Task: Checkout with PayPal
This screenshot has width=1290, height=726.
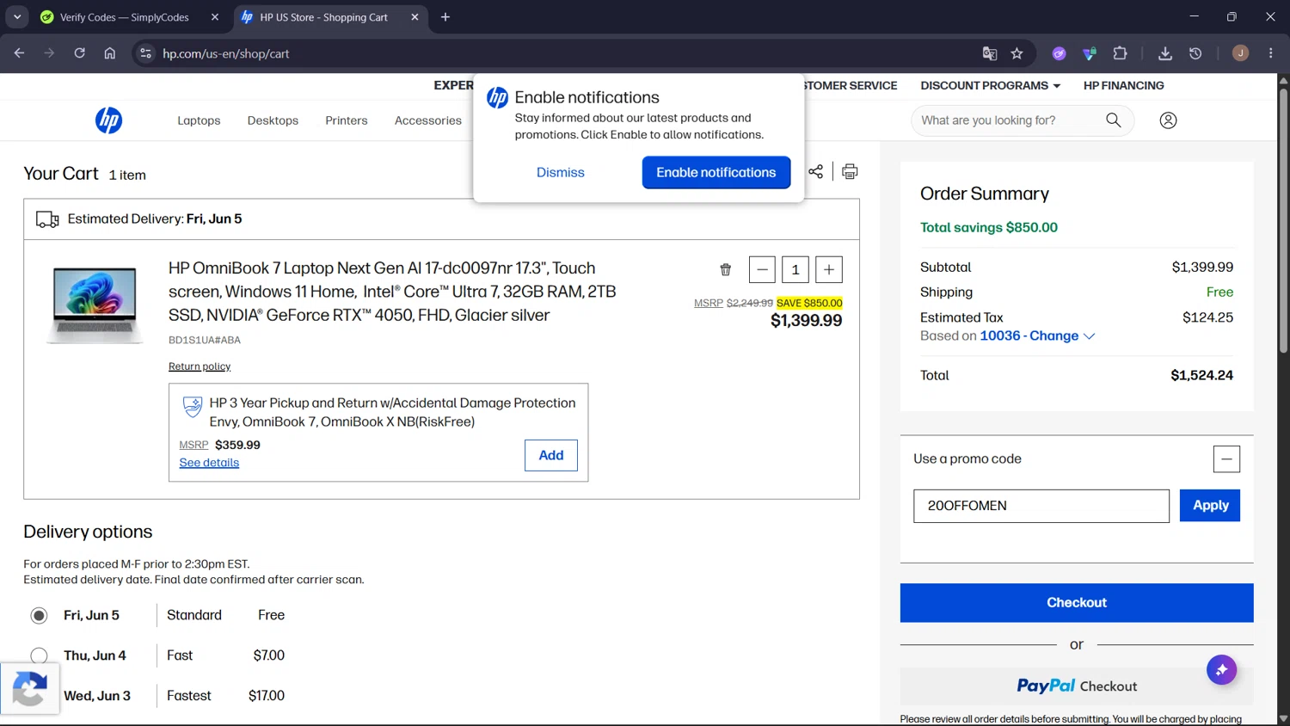Action: (1077, 686)
